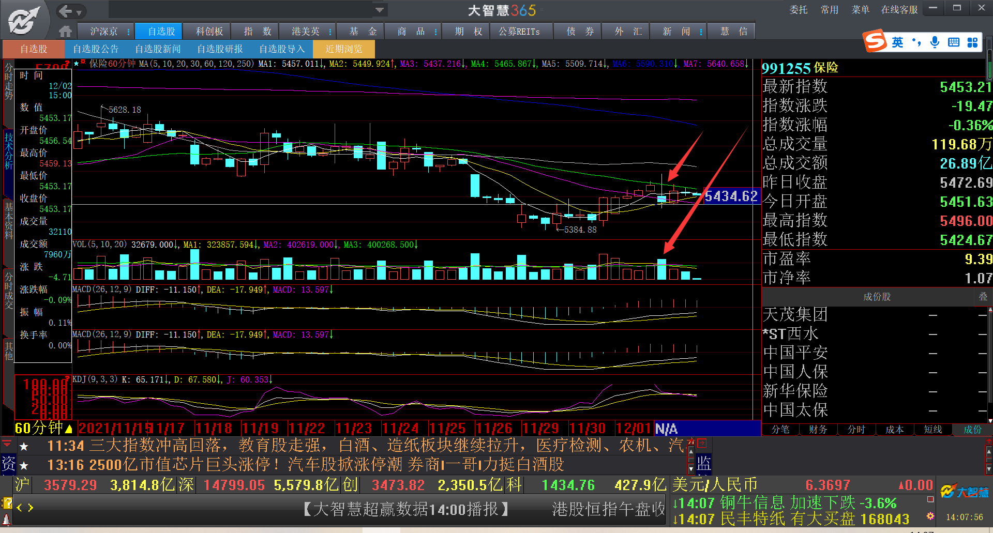This screenshot has width=993, height=533.
Task: Open the 沪深京 market tab
Action: coord(103,32)
